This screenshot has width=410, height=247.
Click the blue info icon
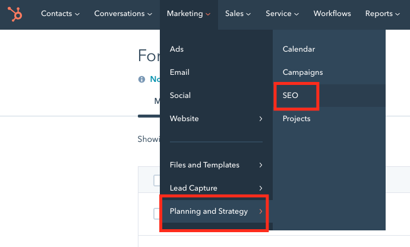[x=141, y=79]
